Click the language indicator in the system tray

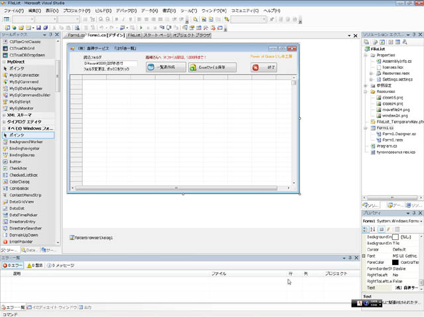(359, 303)
